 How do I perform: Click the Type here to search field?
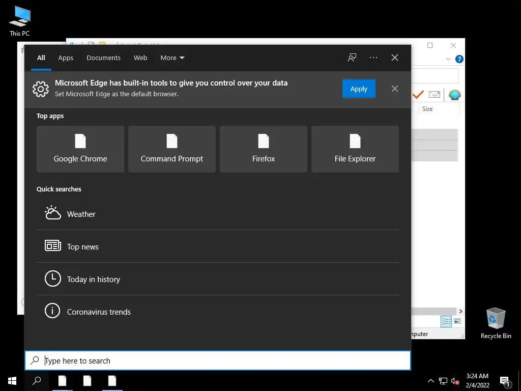click(218, 360)
